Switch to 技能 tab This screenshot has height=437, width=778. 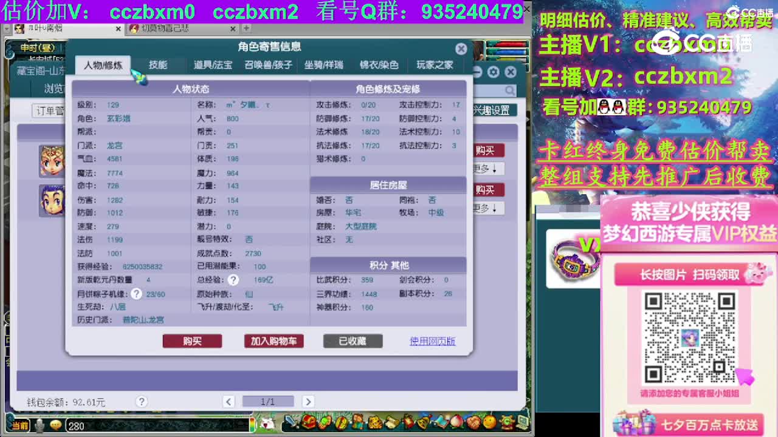158,65
